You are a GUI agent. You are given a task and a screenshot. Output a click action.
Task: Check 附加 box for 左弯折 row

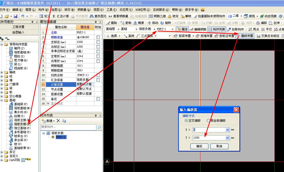98,56
